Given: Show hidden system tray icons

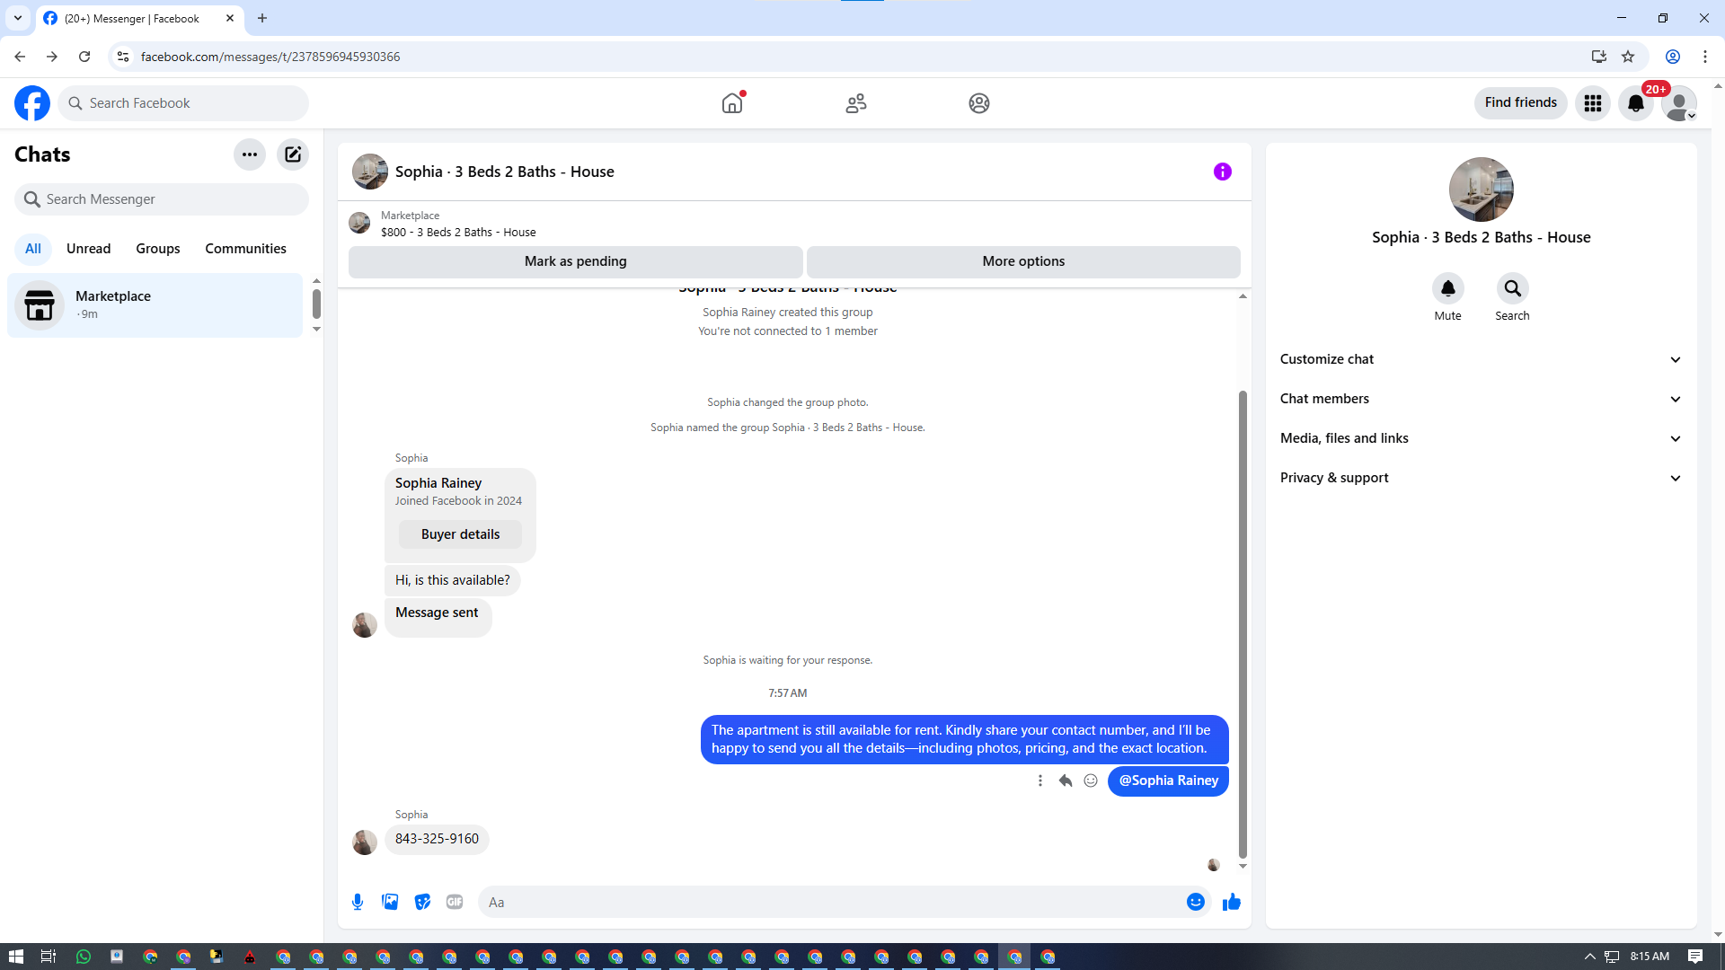Looking at the screenshot, I should click(1589, 957).
